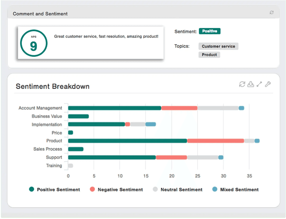Image resolution: width=286 pixels, height=219 pixels.
Task: Click the positive bar in the Product row
Action: (x=128, y=141)
